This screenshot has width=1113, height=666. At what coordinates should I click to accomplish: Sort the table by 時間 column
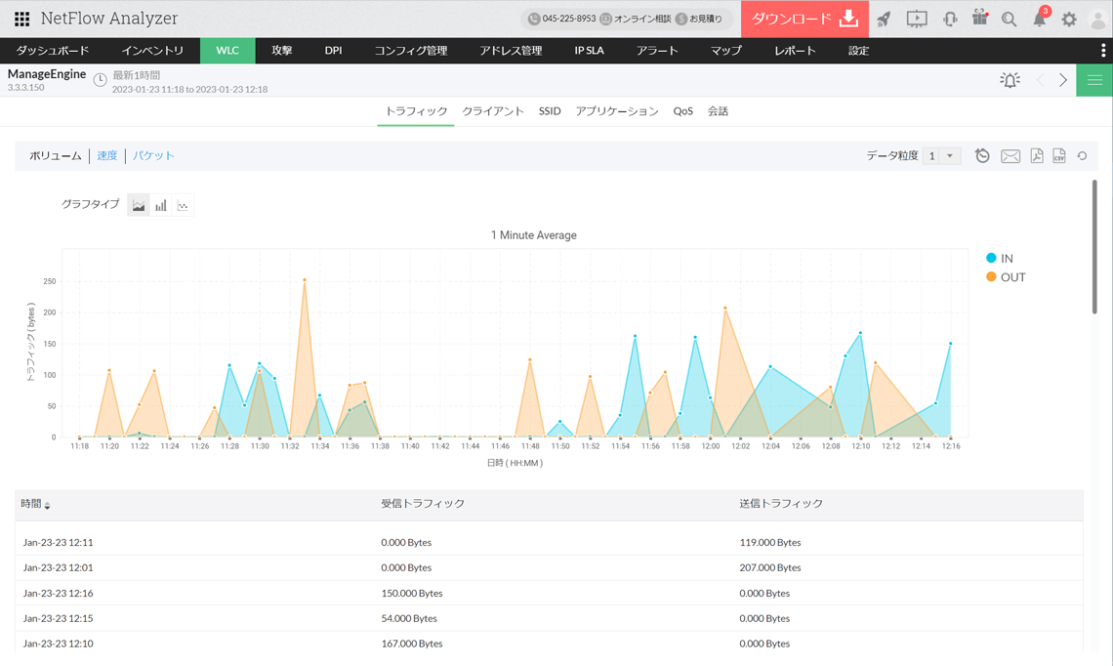[35, 504]
